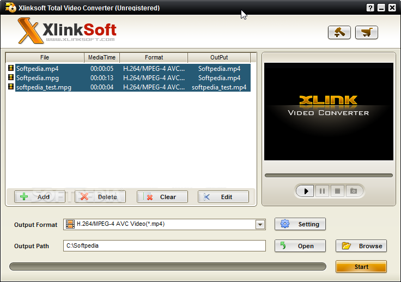Play the preview video

305,191
